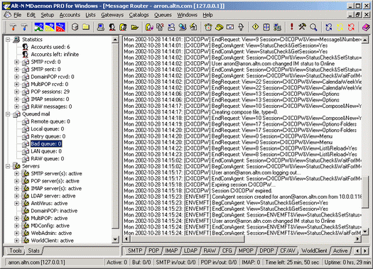The height and width of the screenshot is (269, 373).
Task: Select Remote queue: 0 item
Action: 50,121
